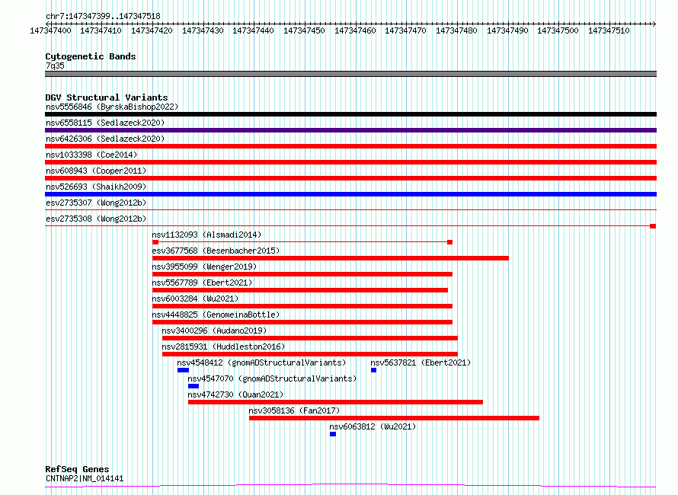Open the CNTNAP2|NM_014141 gene label
Image resolution: width=678 pixels, height=495 pixels.
85,478
